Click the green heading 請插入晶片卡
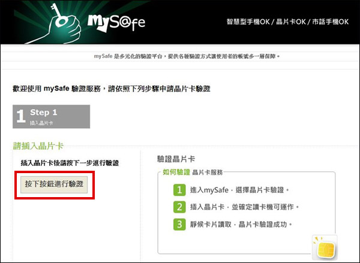This screenshot has height=263, width=360. coord(38,146)
